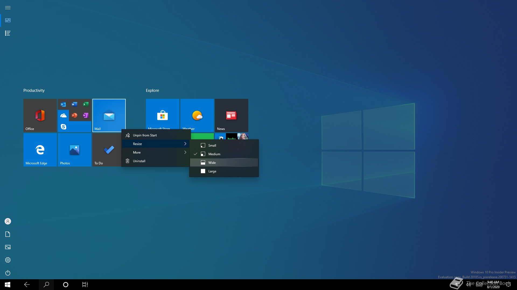Open the Power options button
Screen dimensions: 517x290
point(8,273)
